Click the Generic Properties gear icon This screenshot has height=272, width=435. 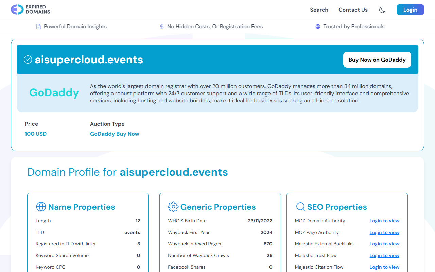(173, 207)
